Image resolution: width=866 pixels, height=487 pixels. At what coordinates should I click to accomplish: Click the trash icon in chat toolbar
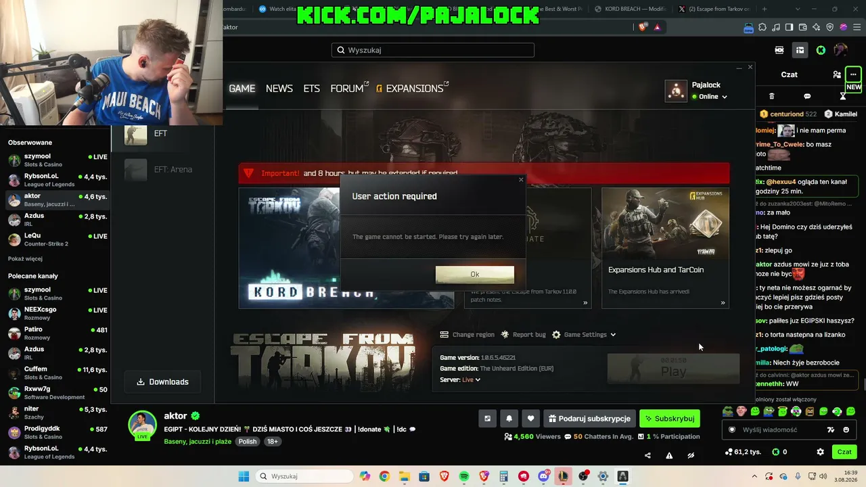pos(772,97)
